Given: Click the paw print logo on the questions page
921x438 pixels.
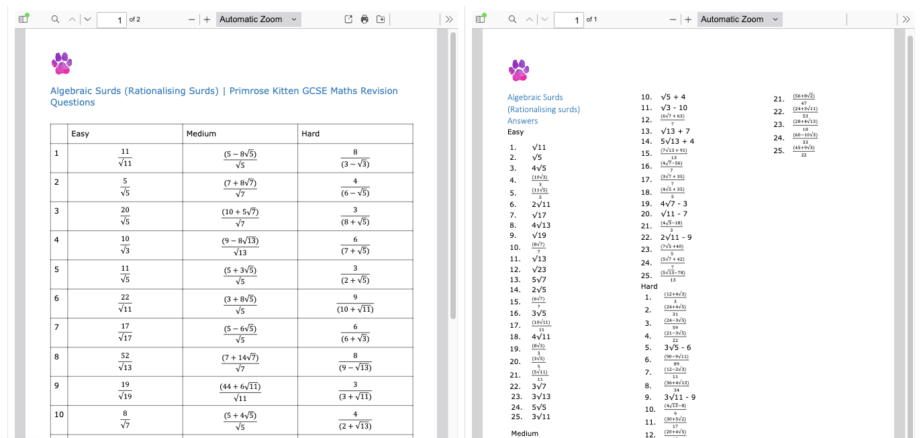Looking at the screenshot, I should click(61, 64).
